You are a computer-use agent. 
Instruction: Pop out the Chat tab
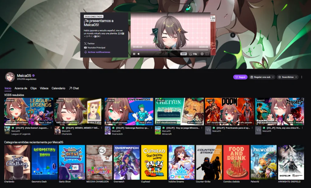[x=74, y=88]
